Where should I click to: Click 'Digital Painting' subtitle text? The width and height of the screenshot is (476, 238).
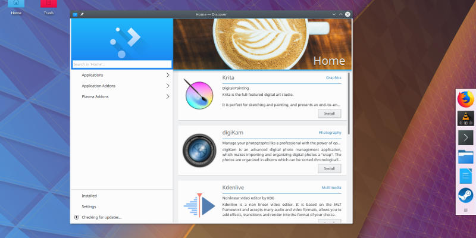click(236, 88)
